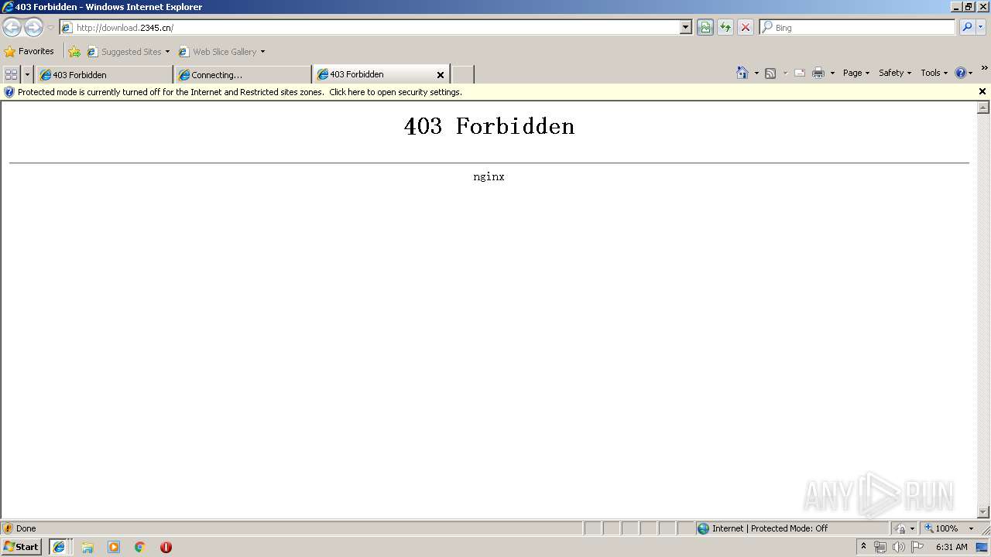This screenshot has height=557, width=991.
Task: Open the Tools menu
Action: pyautogui.click(x=934, y=73)
